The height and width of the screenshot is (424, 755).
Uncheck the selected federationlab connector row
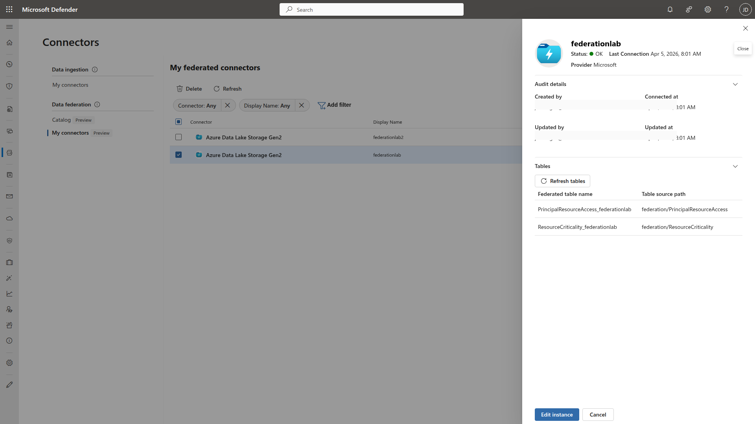[179, 155]
